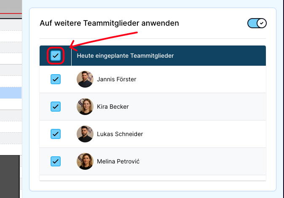Viewport: 284px width, 198px height.
Task: Click the gray calendar header cell
Action: point(11,6)
